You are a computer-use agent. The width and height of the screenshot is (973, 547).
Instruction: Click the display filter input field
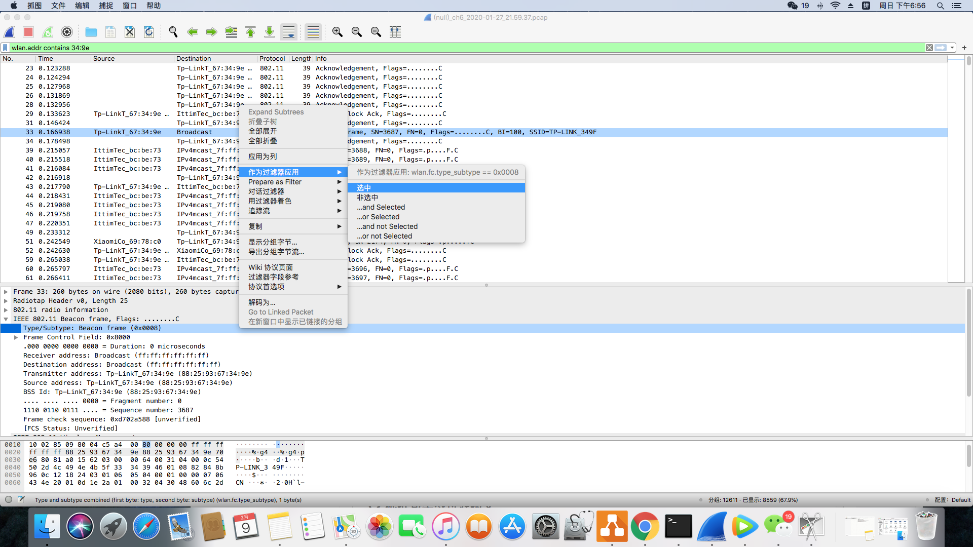click(456, 48)
